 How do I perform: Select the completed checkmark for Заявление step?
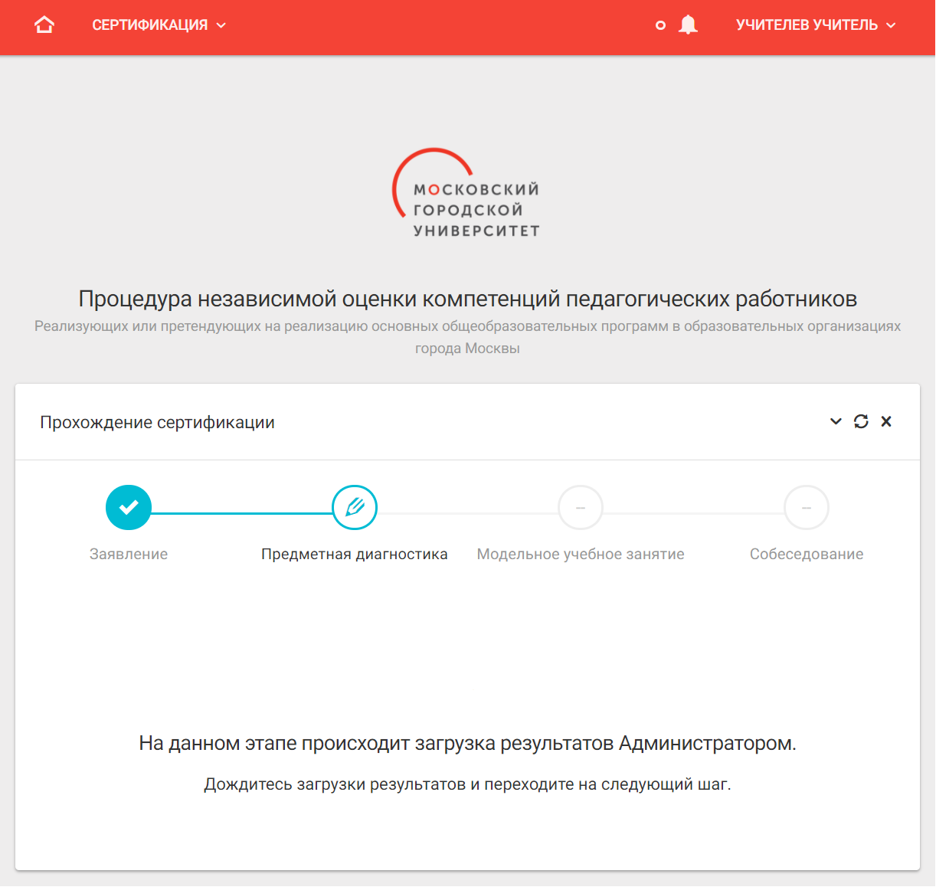coord(129,507)
